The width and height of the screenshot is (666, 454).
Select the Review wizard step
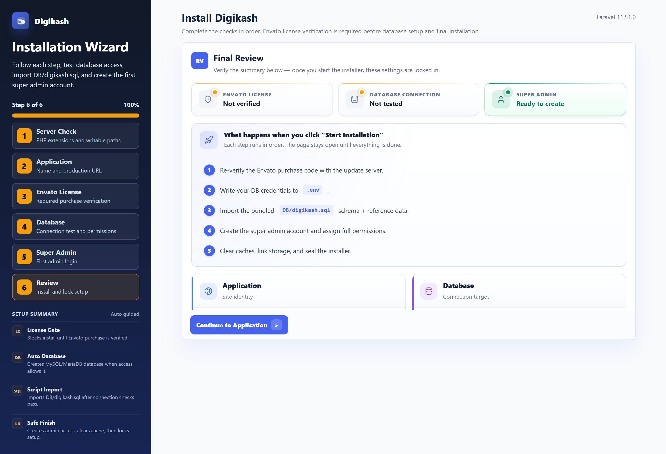76,287
